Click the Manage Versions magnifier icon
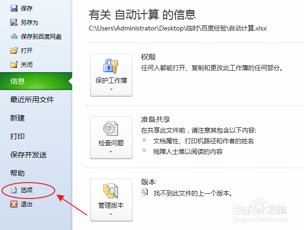The width and height of the screenshot is (304, 230). [x=111, y=191]
